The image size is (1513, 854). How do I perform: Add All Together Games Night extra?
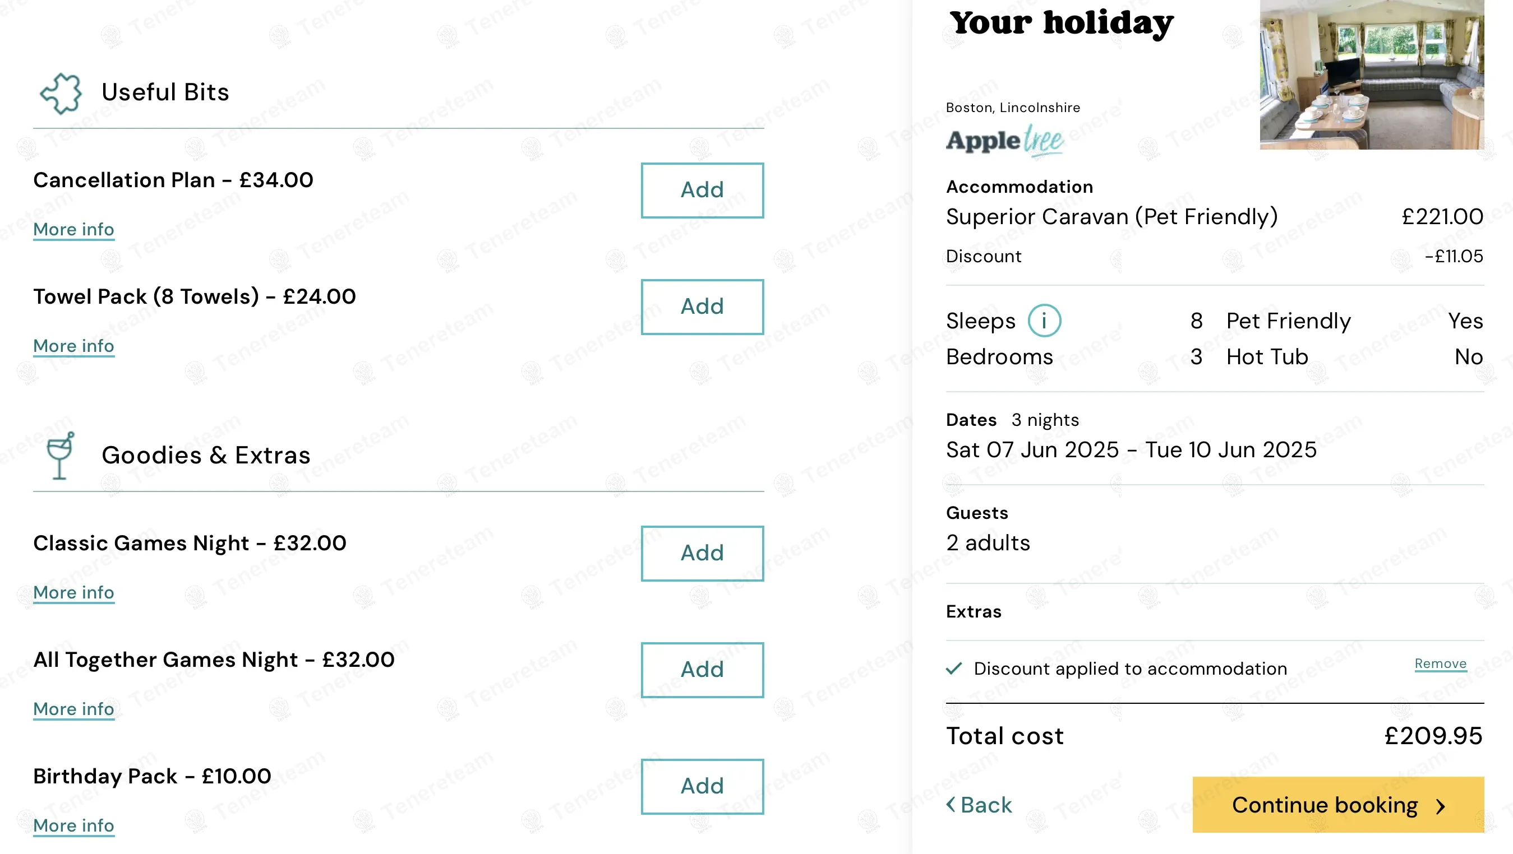pos(702,670)
